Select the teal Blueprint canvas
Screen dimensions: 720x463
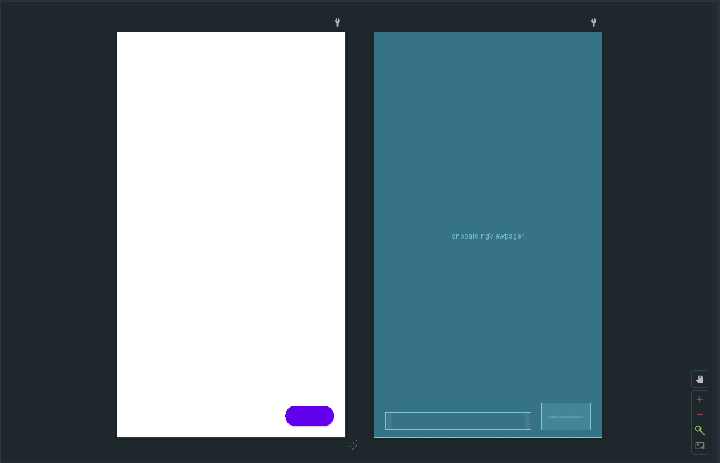(x=487, y=149)
